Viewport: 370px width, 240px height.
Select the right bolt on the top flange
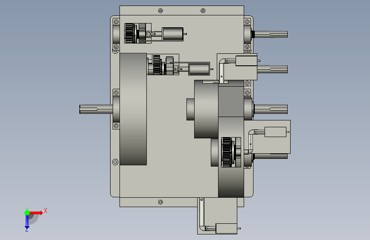[x=203, y=11]
